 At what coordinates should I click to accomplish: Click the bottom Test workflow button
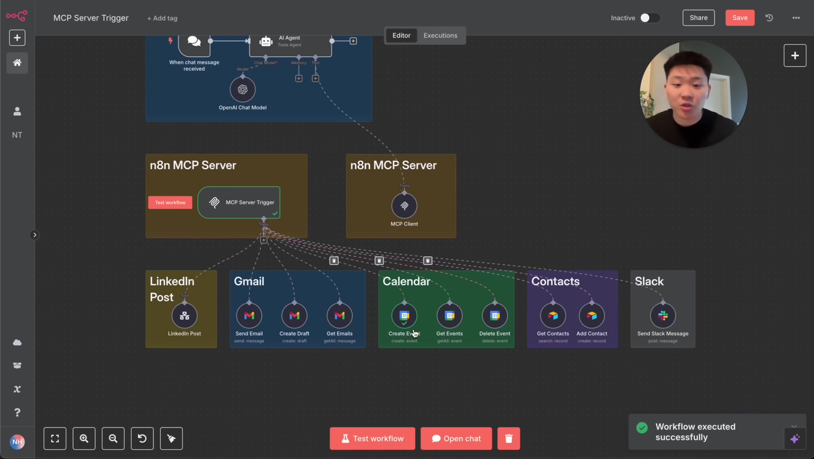pos(372,438)
